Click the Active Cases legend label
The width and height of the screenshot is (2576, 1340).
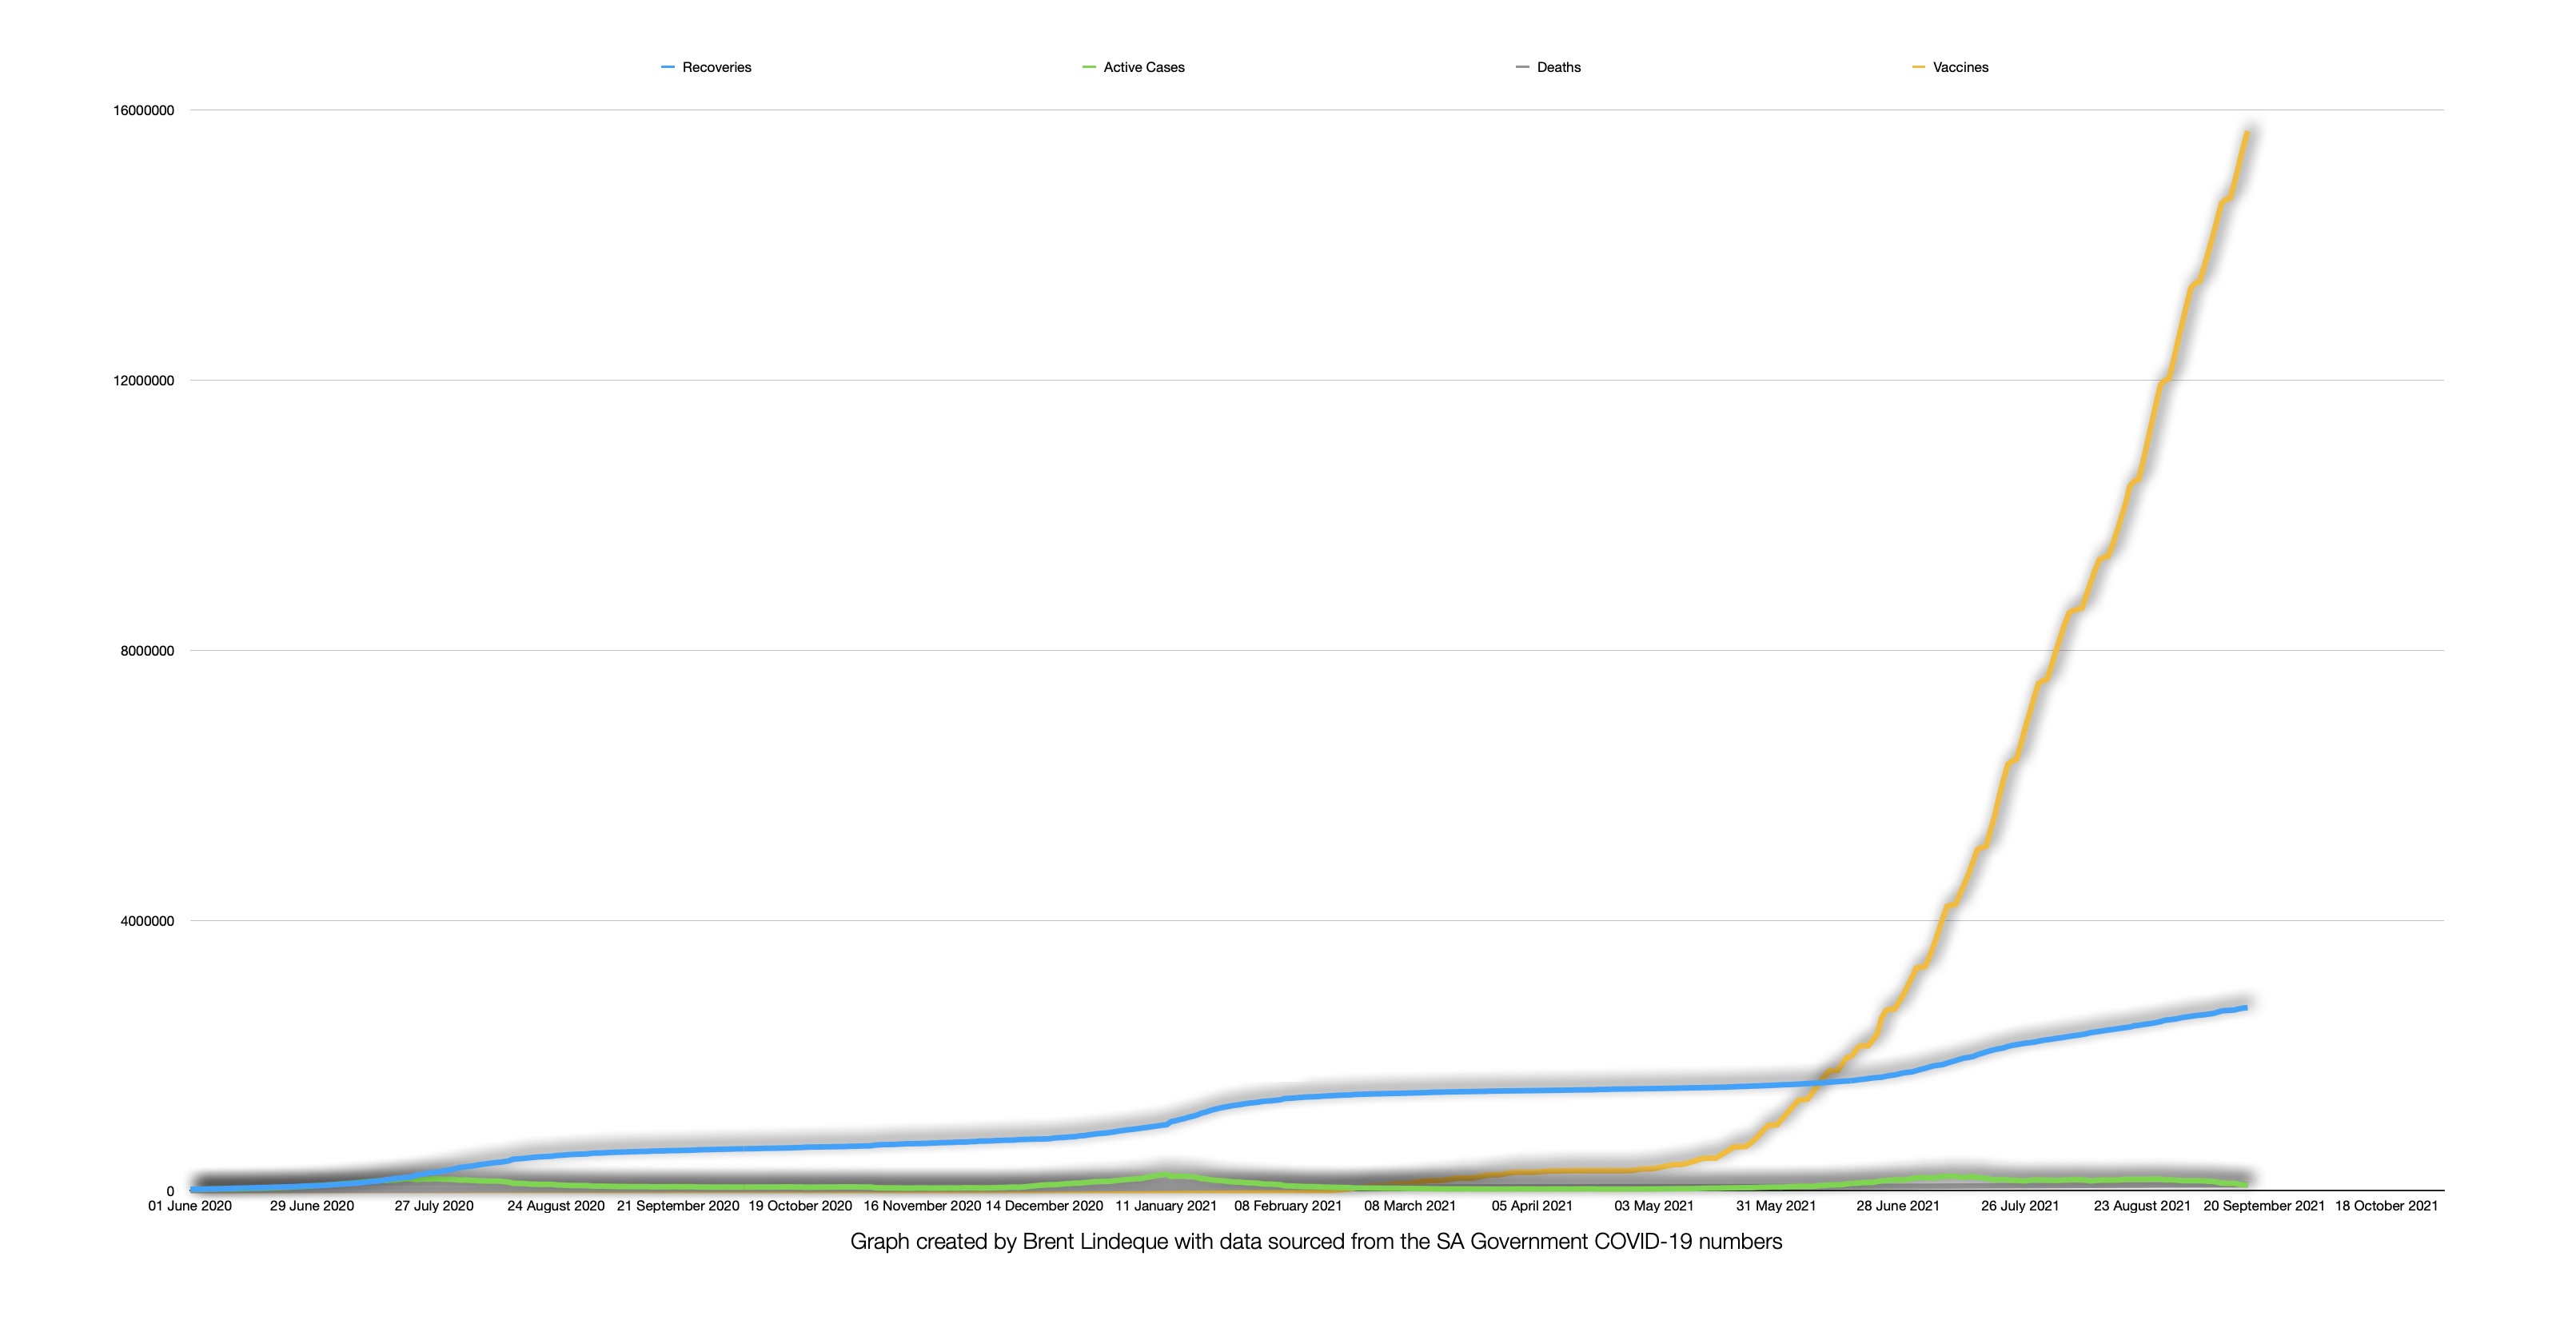point(1143,67)
